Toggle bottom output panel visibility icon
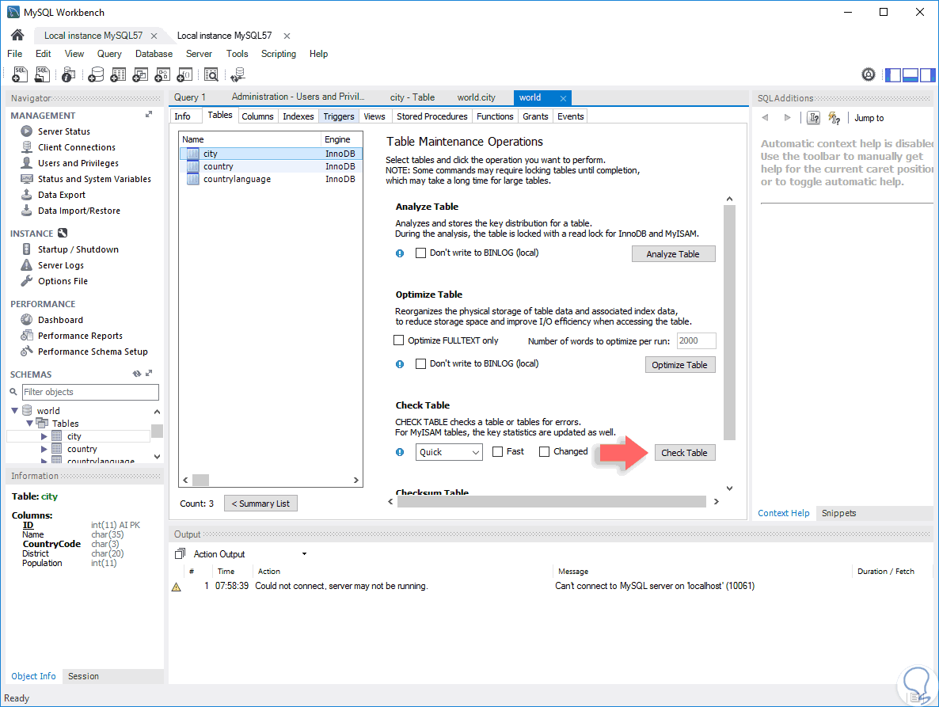 (x=910, y=75)
